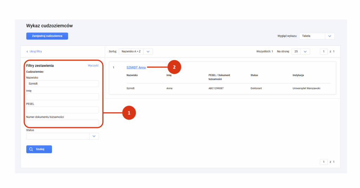Click the bottom page number field
The width and height of the screenshot is (360, 188).
pos(324,162)
